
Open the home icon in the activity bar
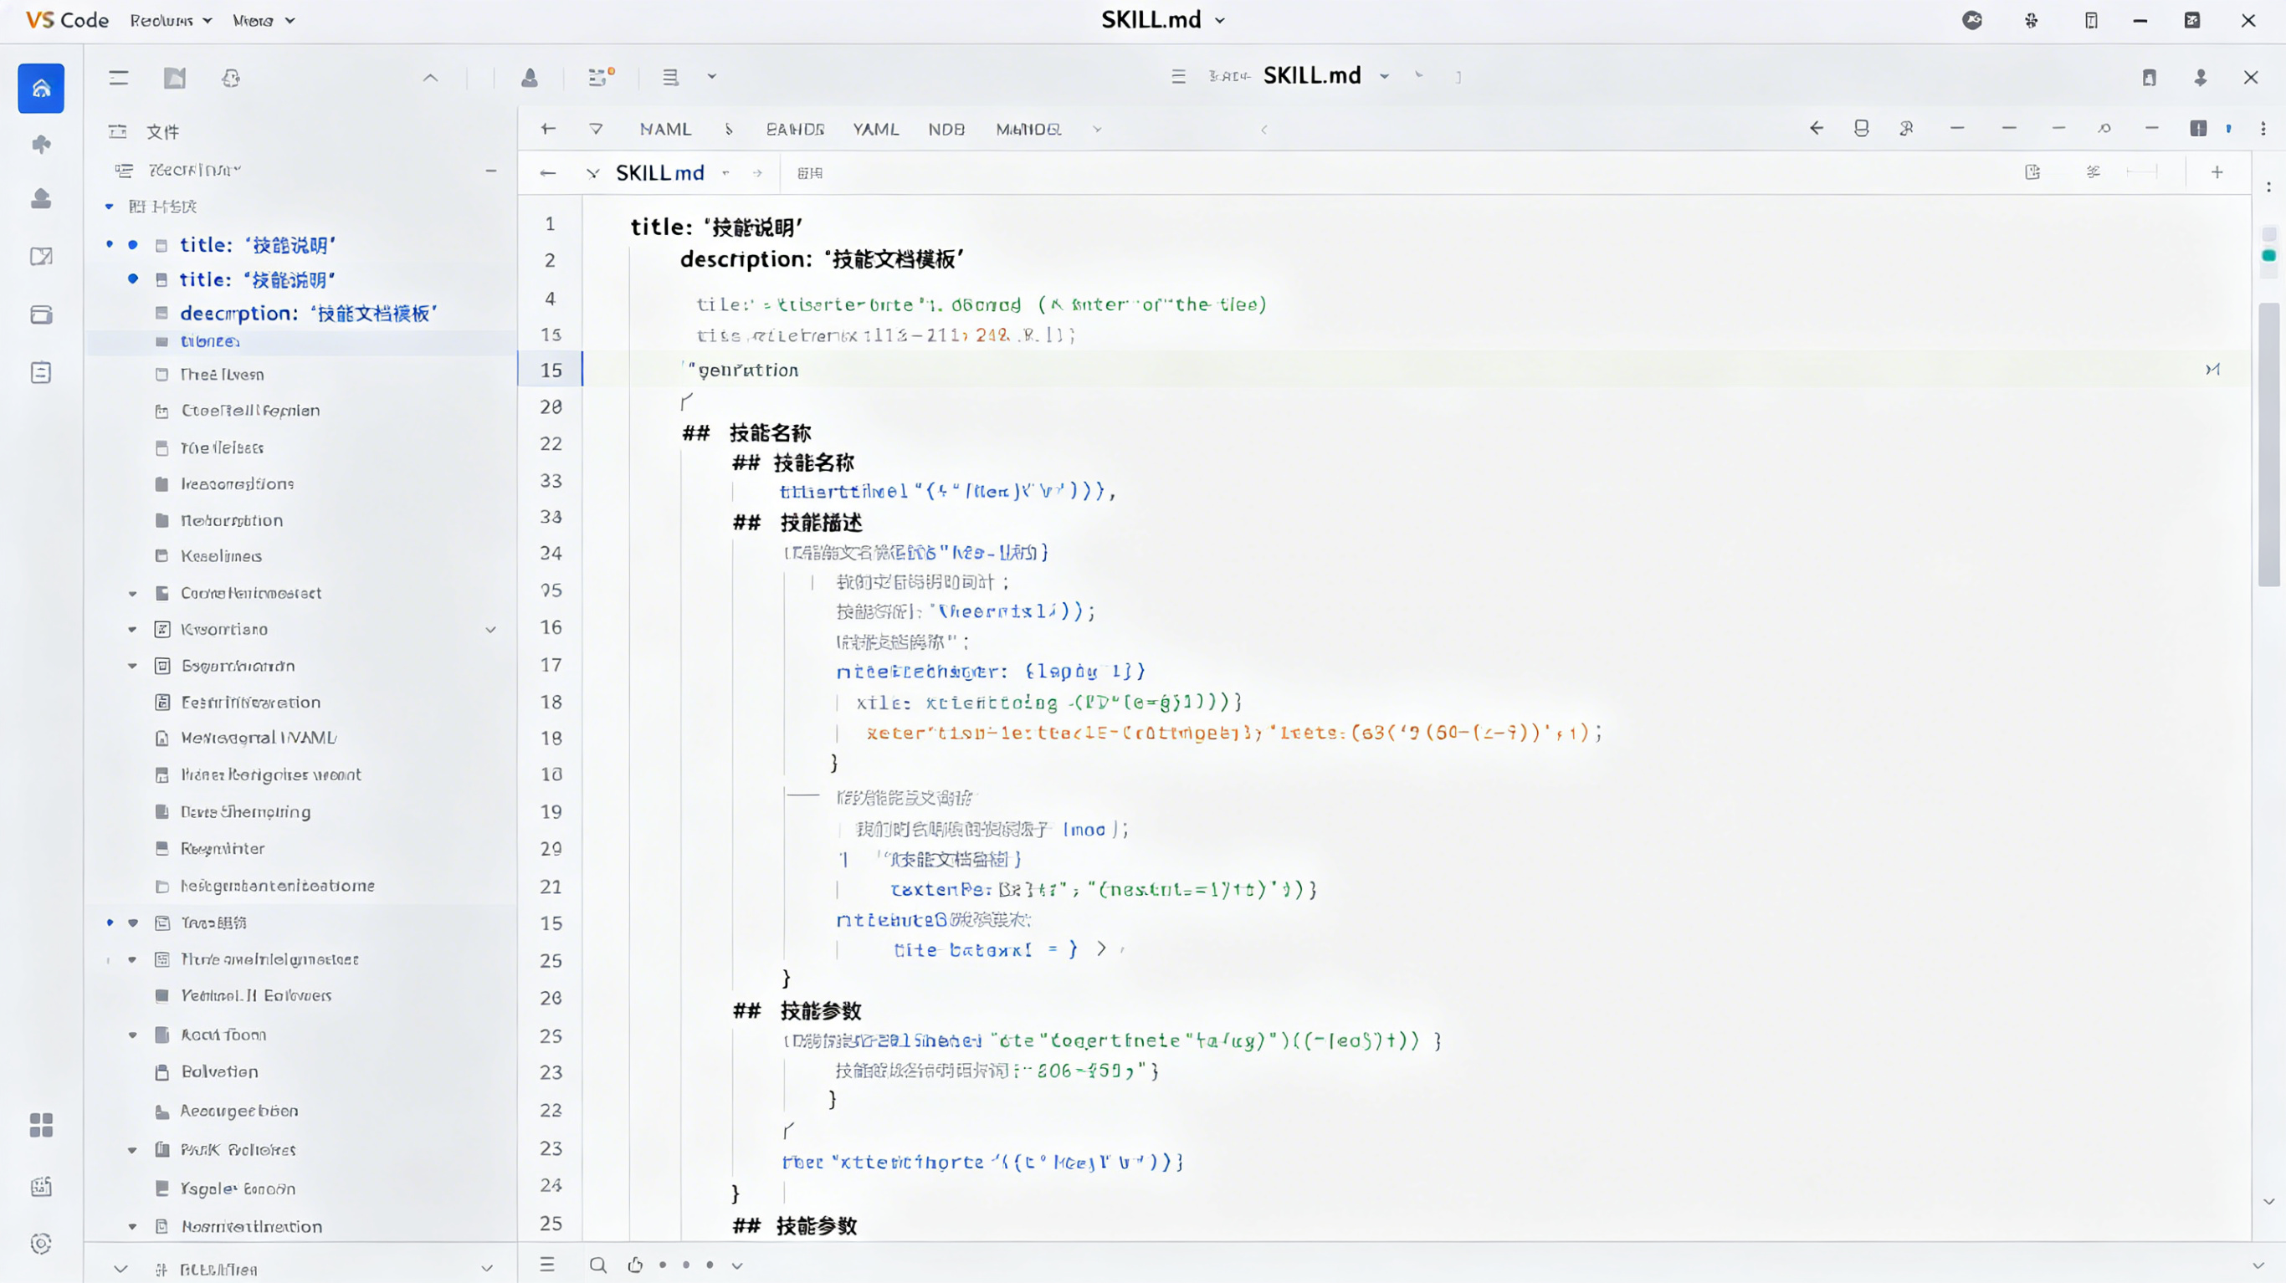tap(41, 88)
